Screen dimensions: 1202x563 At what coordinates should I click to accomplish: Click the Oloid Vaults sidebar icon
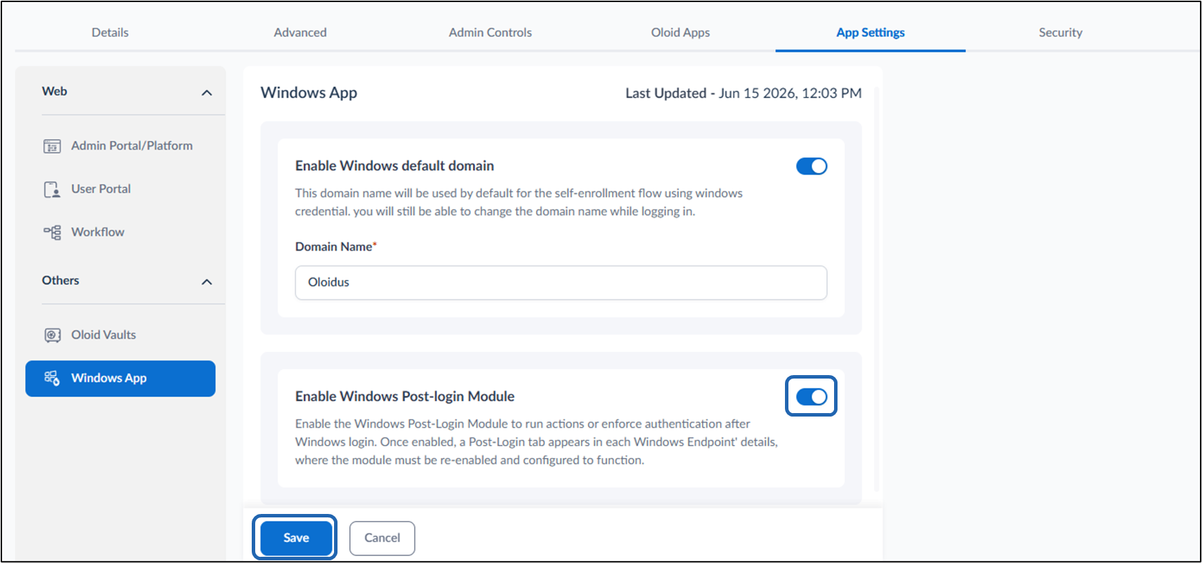(52, 335)
